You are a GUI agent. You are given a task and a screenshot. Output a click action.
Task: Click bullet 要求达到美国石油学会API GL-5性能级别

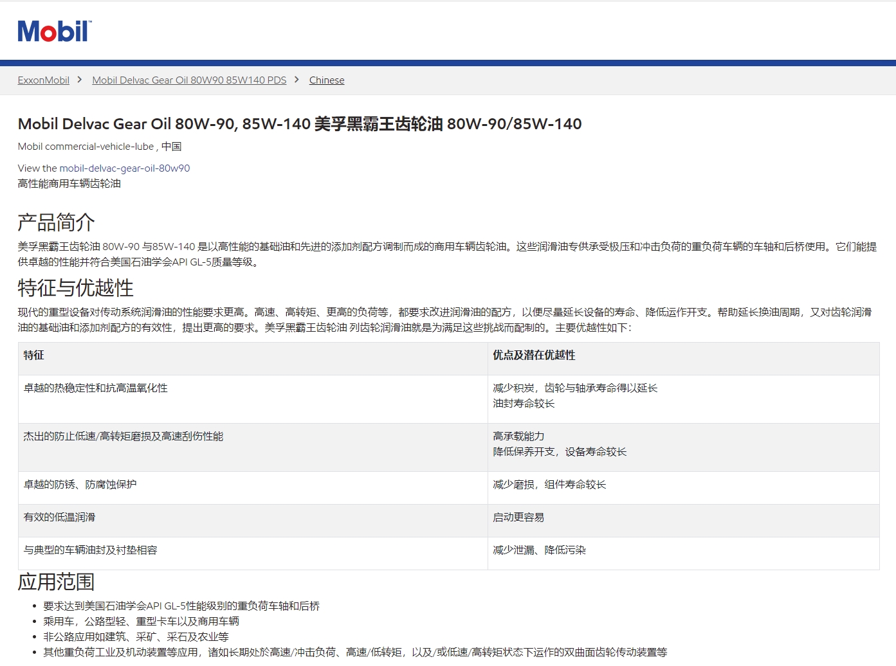(x=181, y=606)
